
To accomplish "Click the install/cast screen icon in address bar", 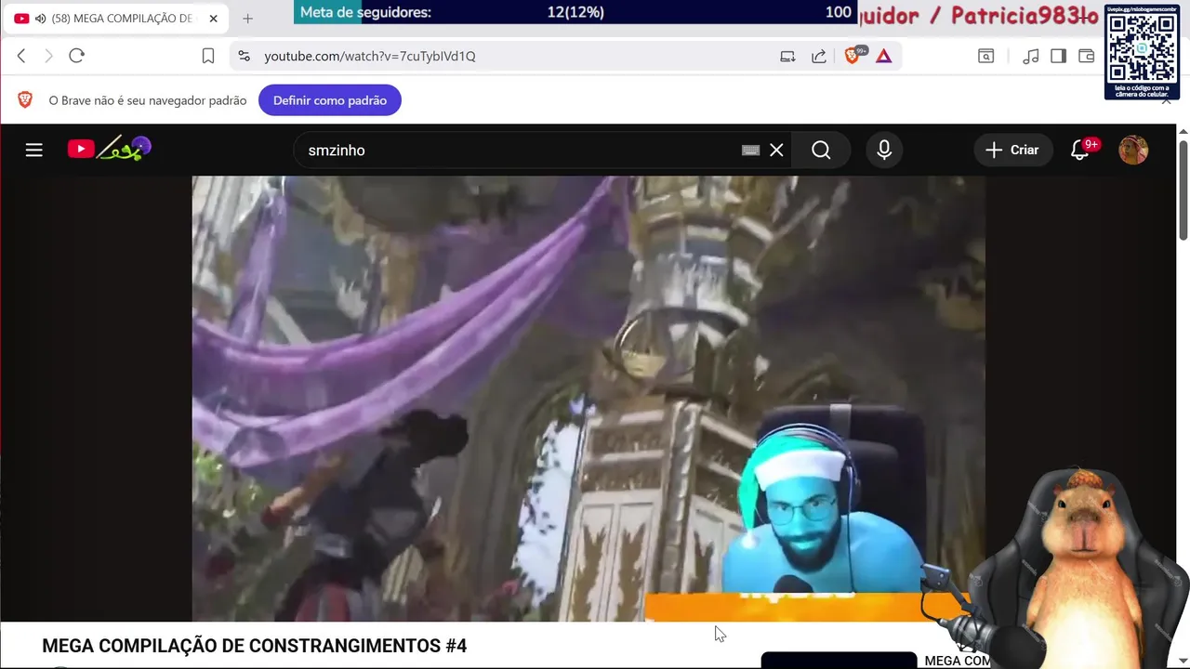I will pyautogui.click(x=787, y=56).
